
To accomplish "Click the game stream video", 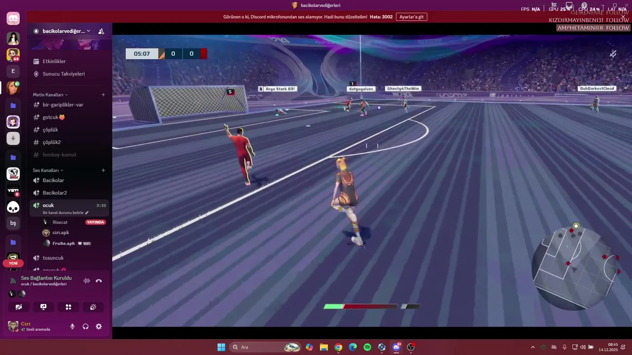I will click(372, 180).
